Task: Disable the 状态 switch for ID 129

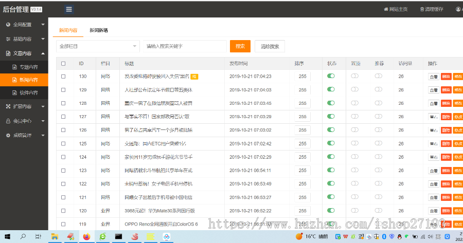Action: 331,89
